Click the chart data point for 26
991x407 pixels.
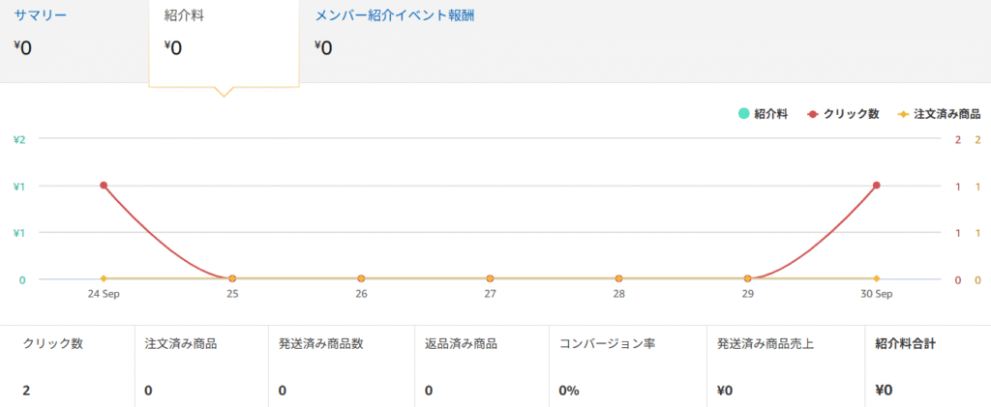click(x=361, y=278)
